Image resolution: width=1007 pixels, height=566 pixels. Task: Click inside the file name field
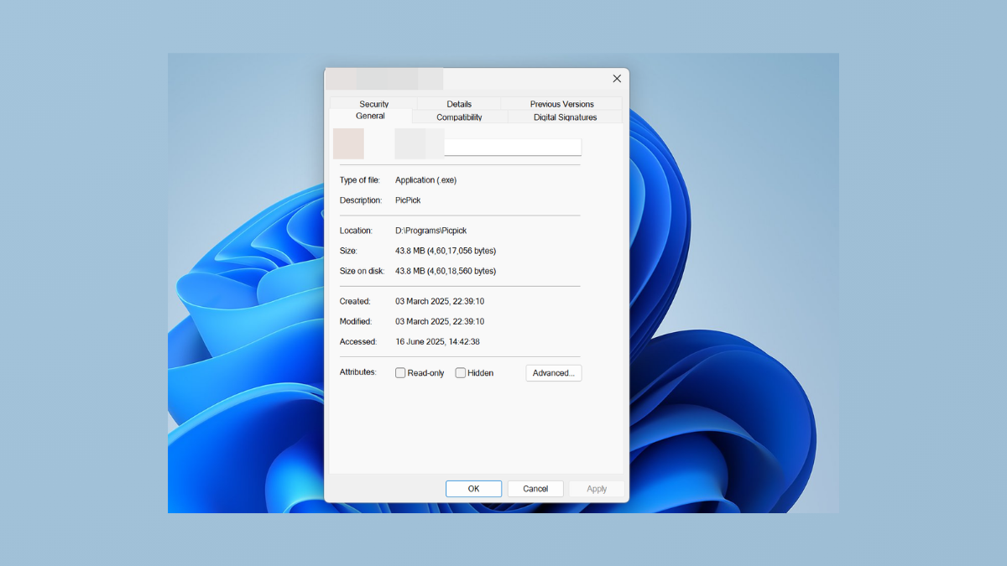point(512,146)
